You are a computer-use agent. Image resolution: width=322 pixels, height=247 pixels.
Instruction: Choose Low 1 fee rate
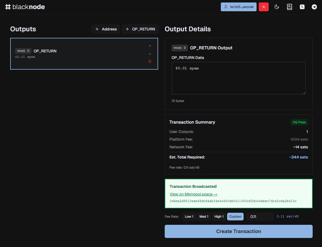click(x=189, y=217)
